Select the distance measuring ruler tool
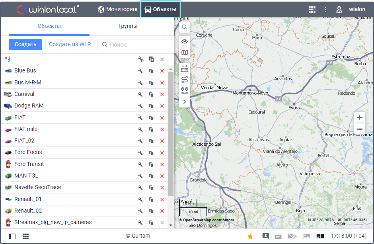This screenshot has height=244, width=374. [x=185, y=68]
